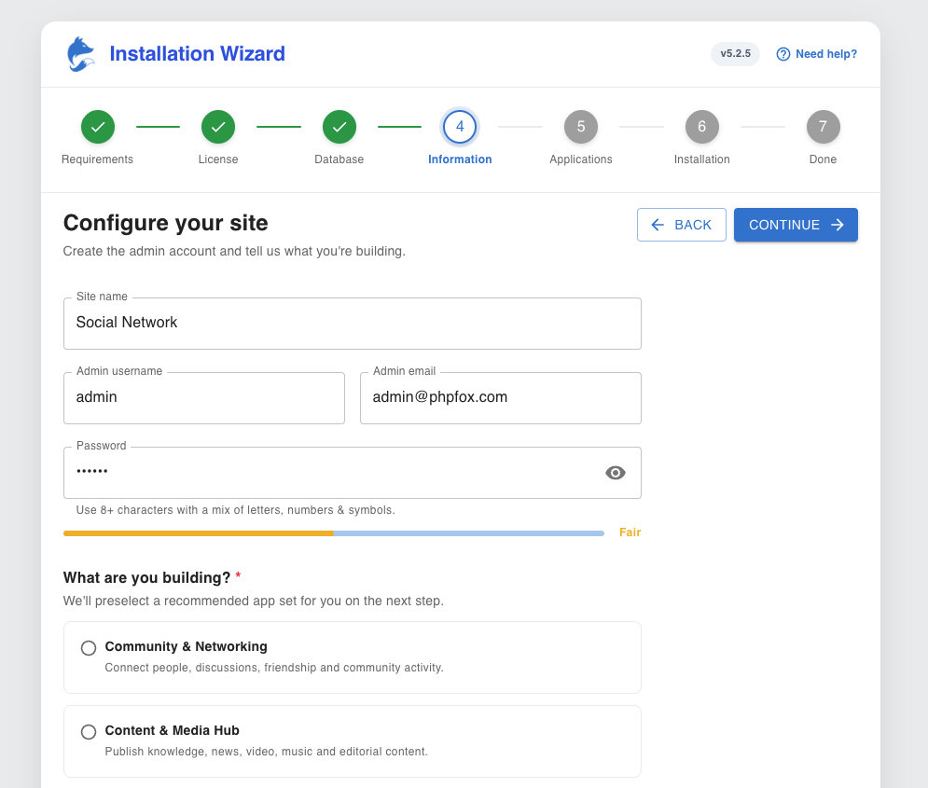Click the Configure your site heading
928x788 pixels.
pyautogui.click(x=166, y=223)
